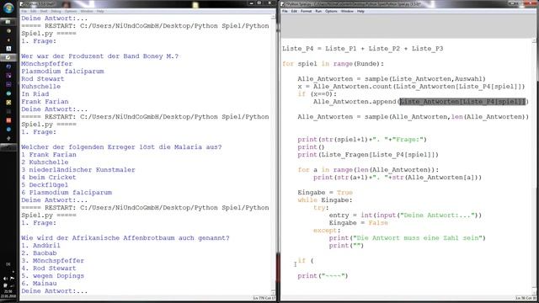Open the volume speaker tray icon
539x303 pixels.
tap(6, 279)
